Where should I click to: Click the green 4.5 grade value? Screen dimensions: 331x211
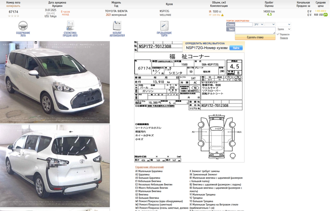[269, 15]
